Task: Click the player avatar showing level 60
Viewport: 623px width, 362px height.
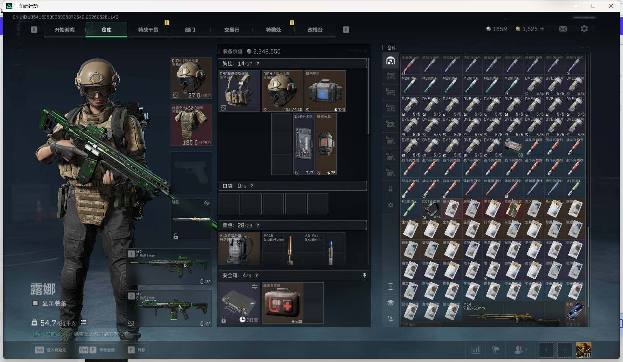Action: (x=583, y=350)
